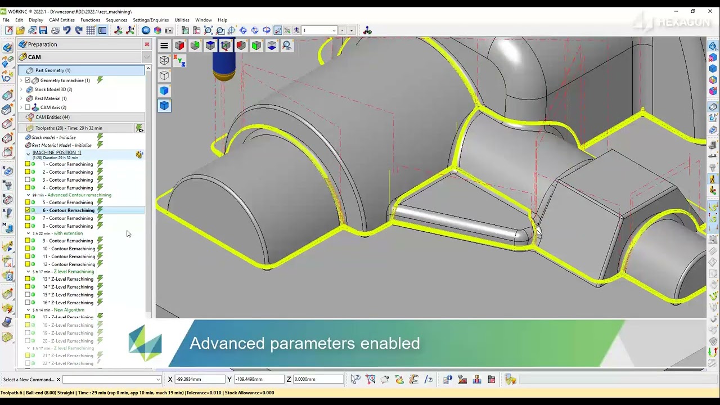This screenshot has height=405, width=720.
Task: Collapse the New Algorithm group
Action: pyautogui.click(x=28, y=310)
